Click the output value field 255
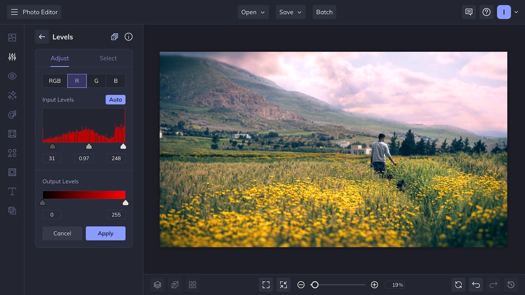The width and height of the screenshot is (525, 295). click(x=116, y=215)
